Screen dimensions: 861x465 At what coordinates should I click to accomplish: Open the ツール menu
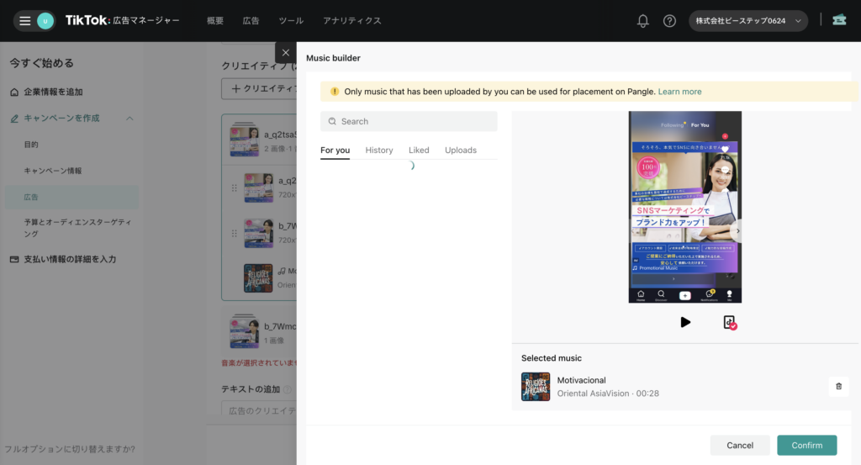tap(291, 21)
